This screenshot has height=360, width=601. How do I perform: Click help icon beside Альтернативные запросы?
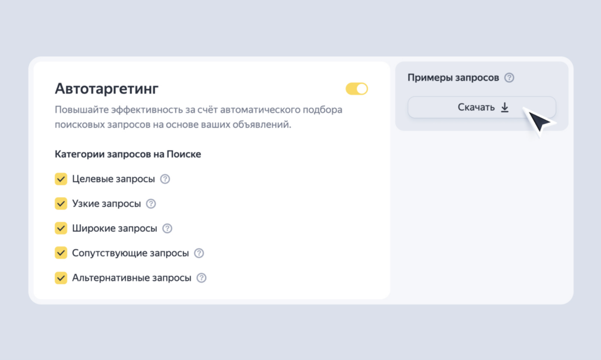click(201, 278)
